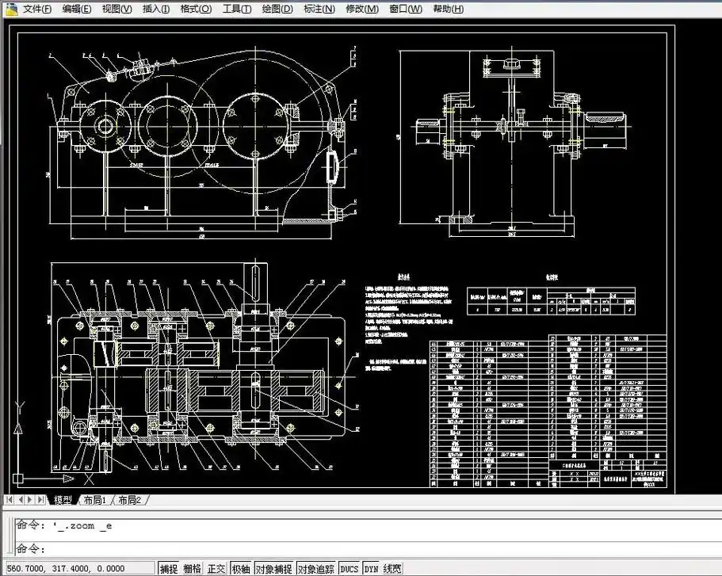Screen dimensions: 722x576
Task: Click the drawing document icon beside 文件 menu
Action: (x=10, y=9)
